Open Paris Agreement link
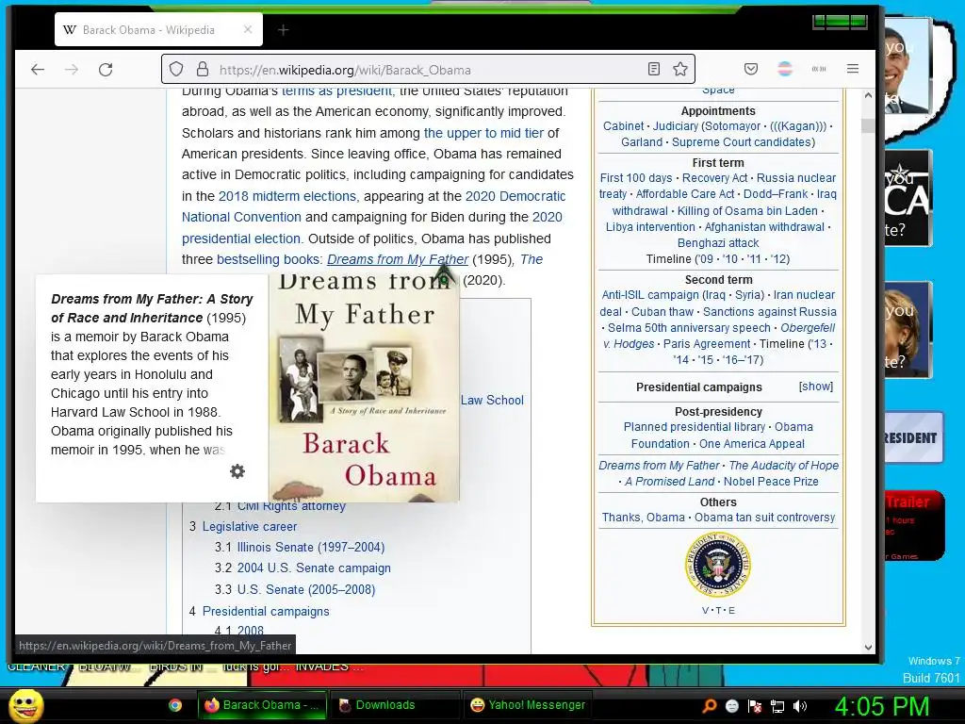 tap(707, 343)
